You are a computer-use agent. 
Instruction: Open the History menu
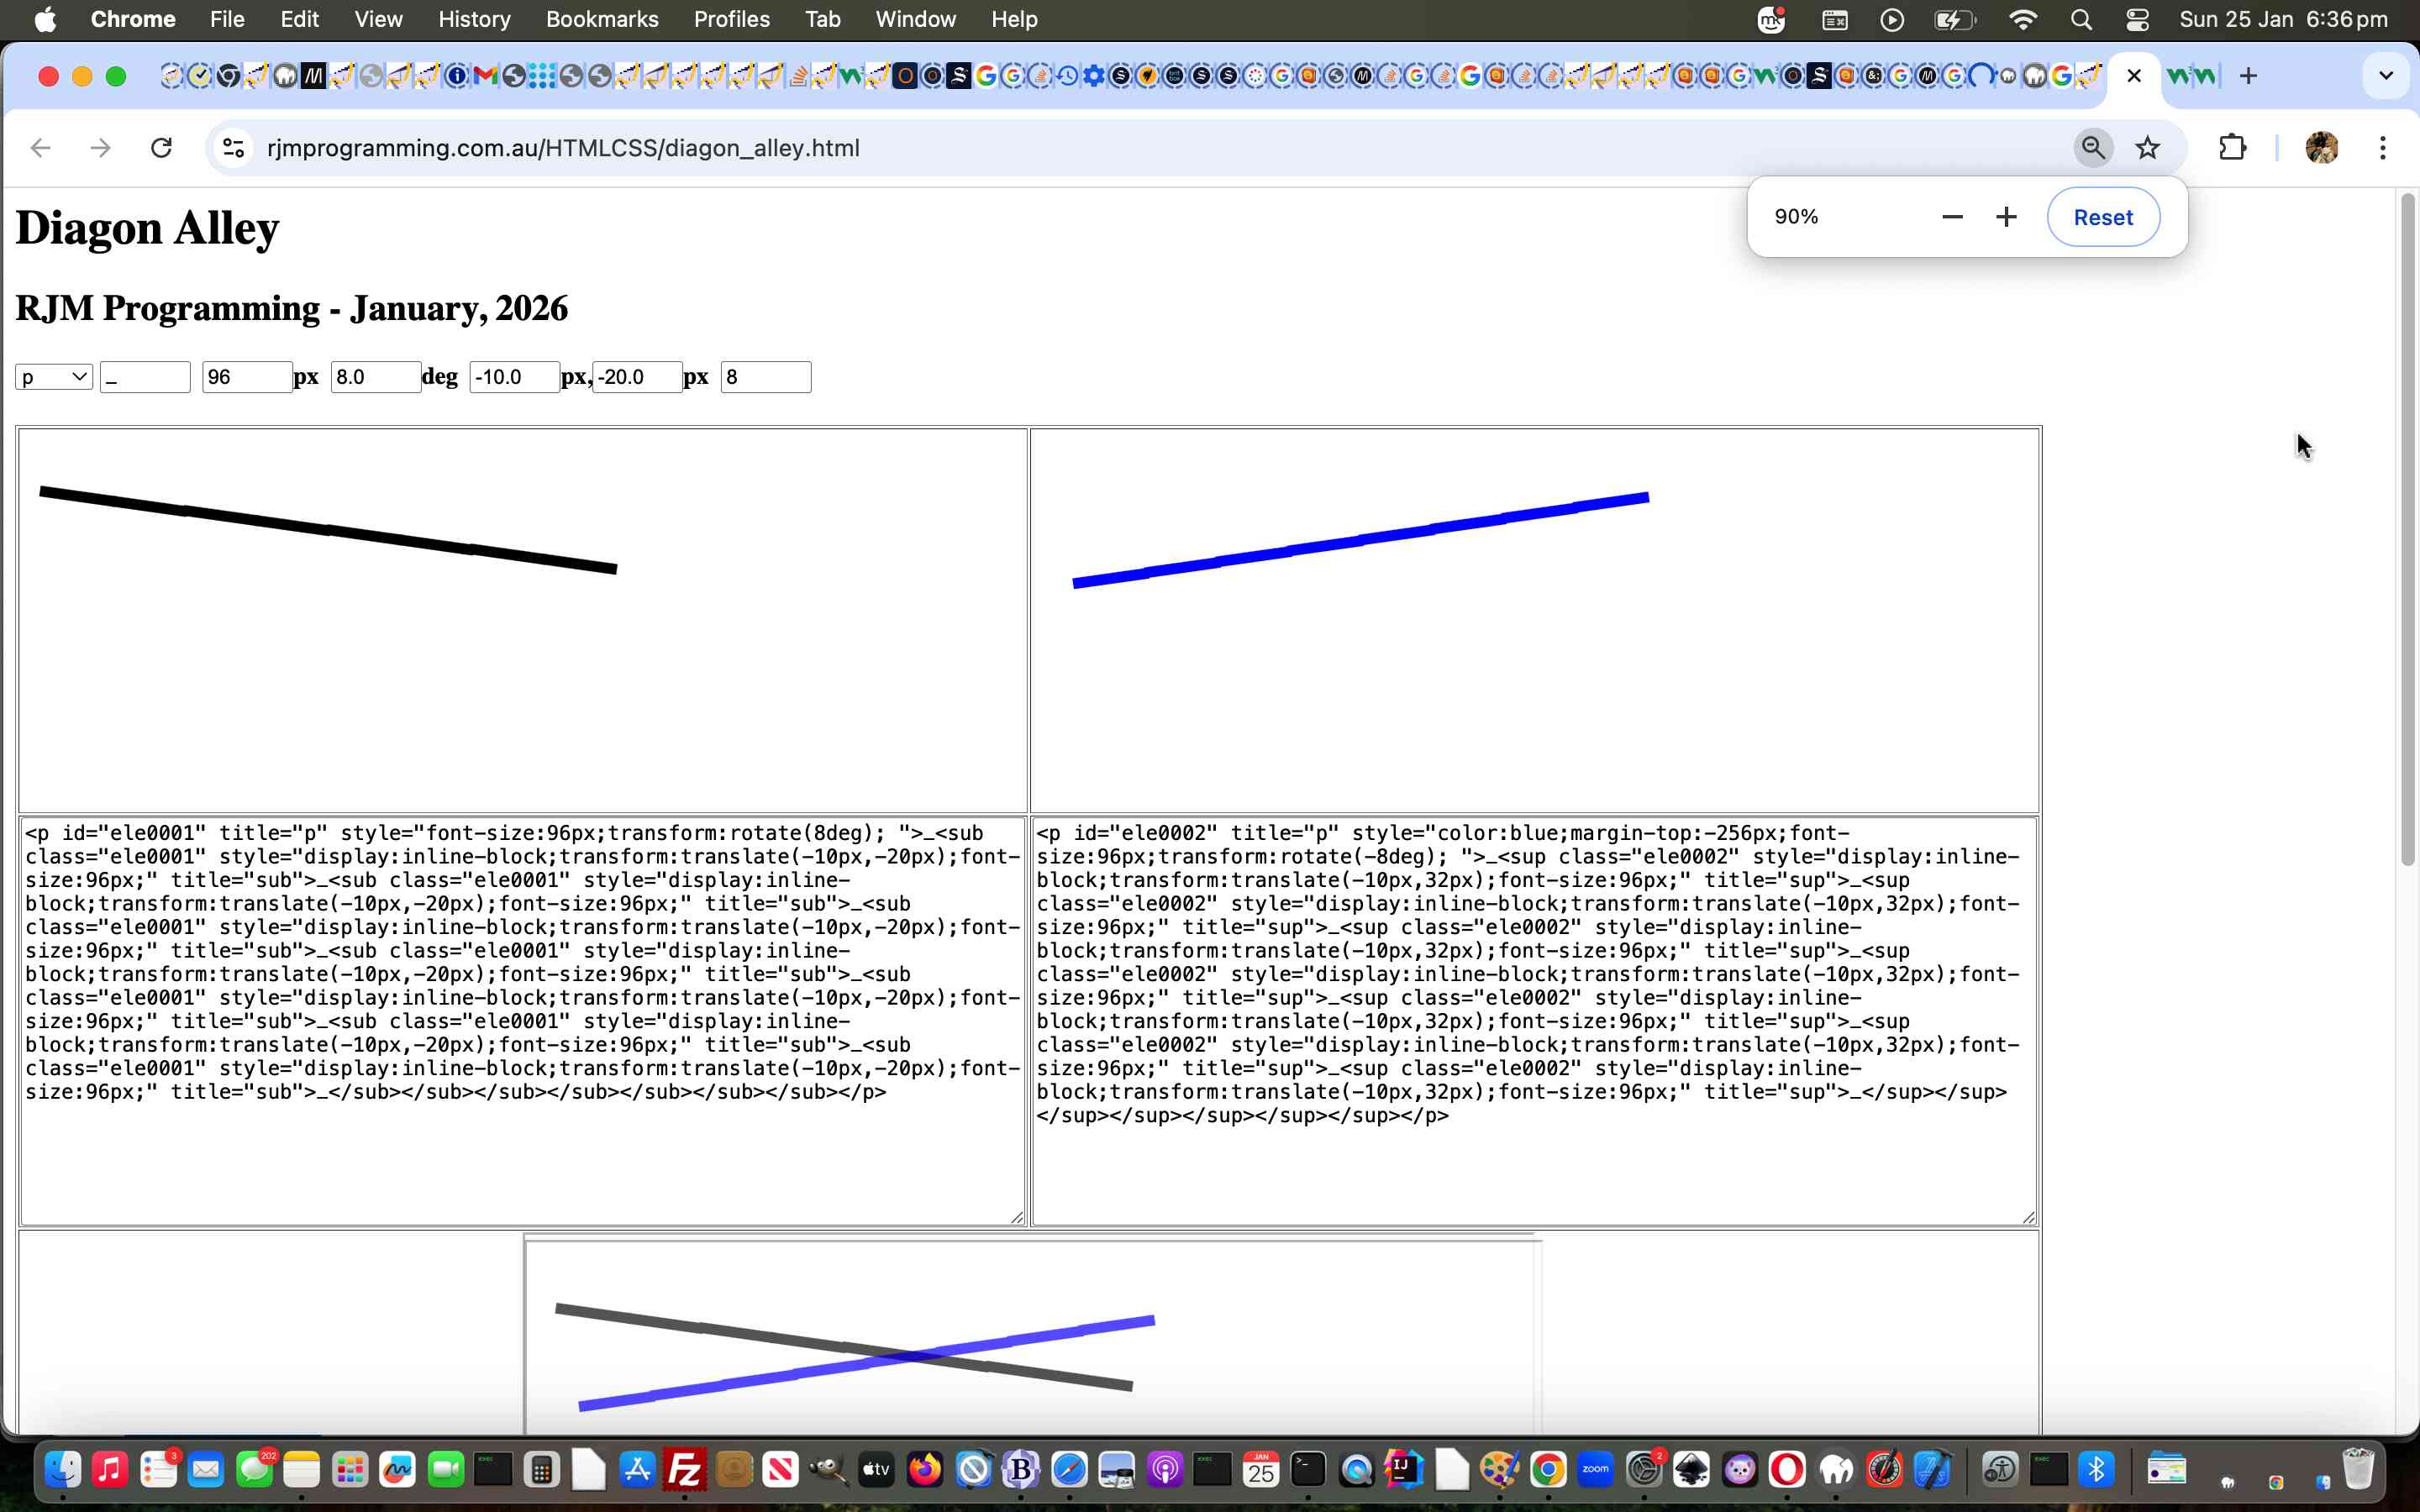[473, 19]
